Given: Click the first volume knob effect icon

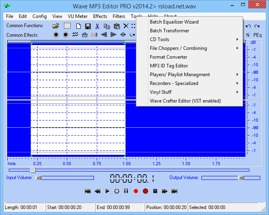Looking at the screenshot, I should pyautogui.click(x=56, y=35).
